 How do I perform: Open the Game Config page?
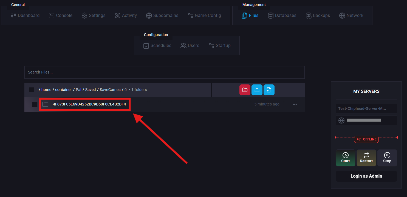click(204, 16)
